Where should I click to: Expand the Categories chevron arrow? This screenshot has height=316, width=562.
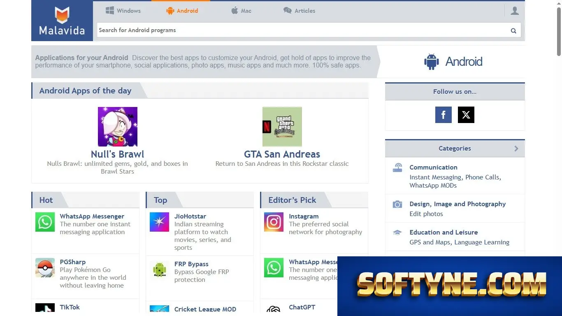pos(516,149)
